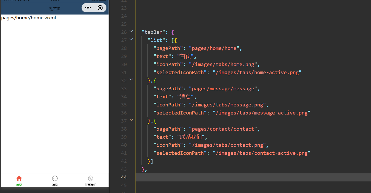Screen dimensions: 371x193
Task: Click the "pagePath" key on line 38
Action: coord(168,129)
